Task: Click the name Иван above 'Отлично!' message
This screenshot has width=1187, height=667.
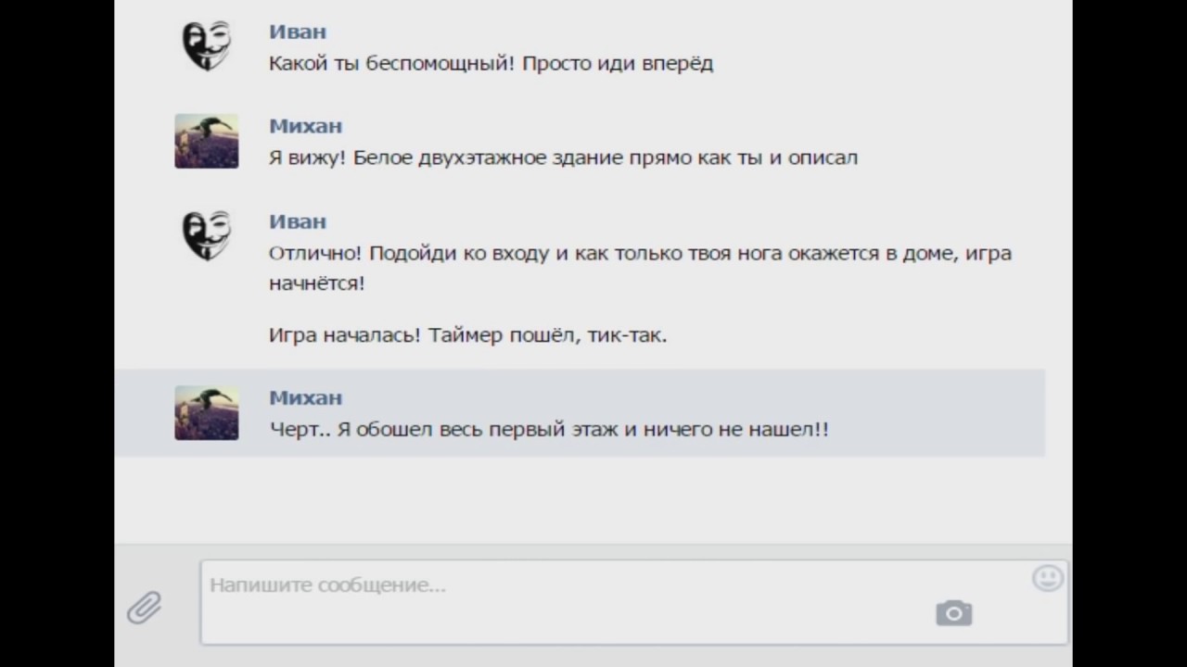Action: (297, 221)
